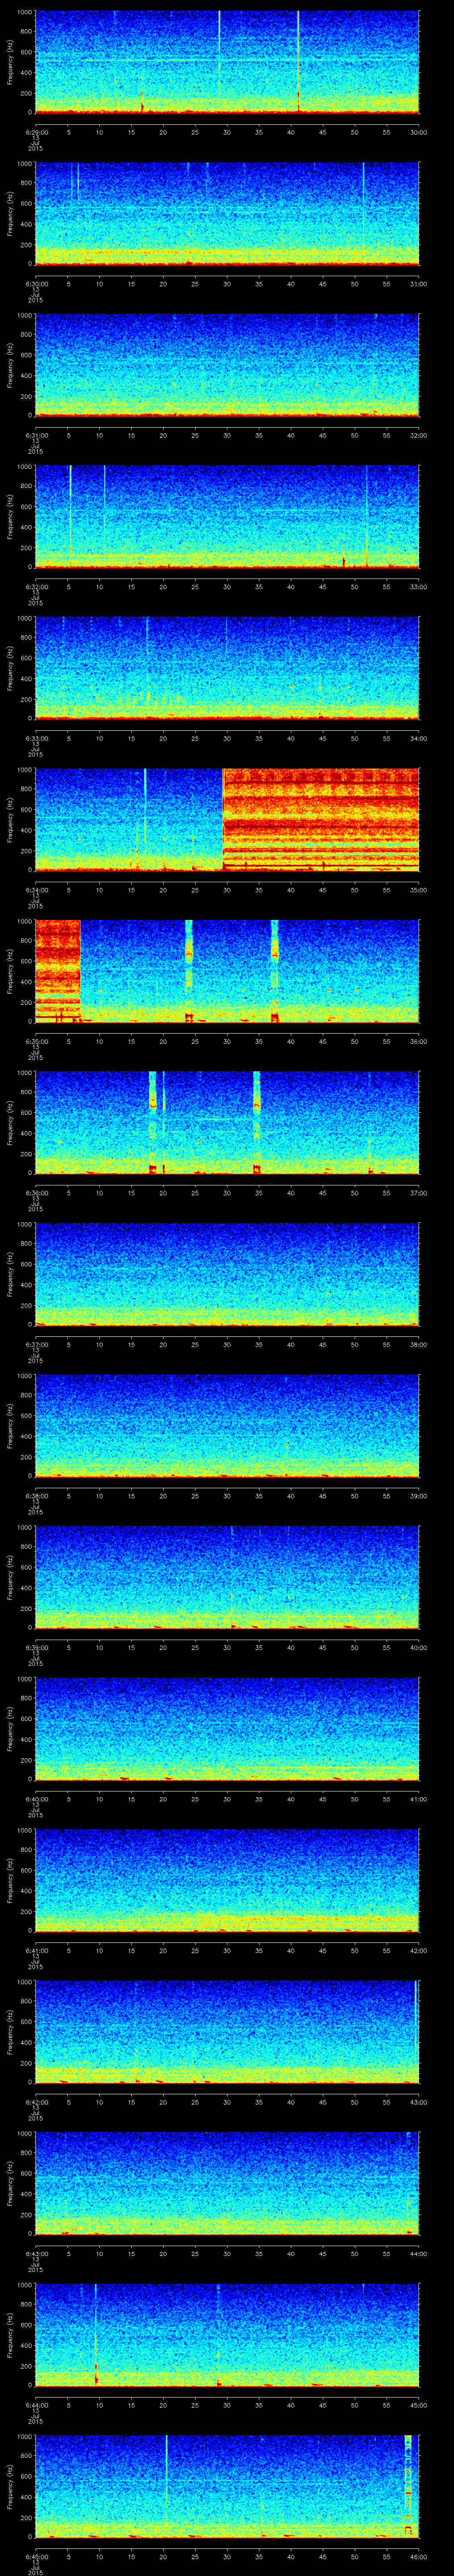This screenshot has width=454, height=2576.
Task: Click the 6:44:00 time axis label
Action: (36, 2405)
